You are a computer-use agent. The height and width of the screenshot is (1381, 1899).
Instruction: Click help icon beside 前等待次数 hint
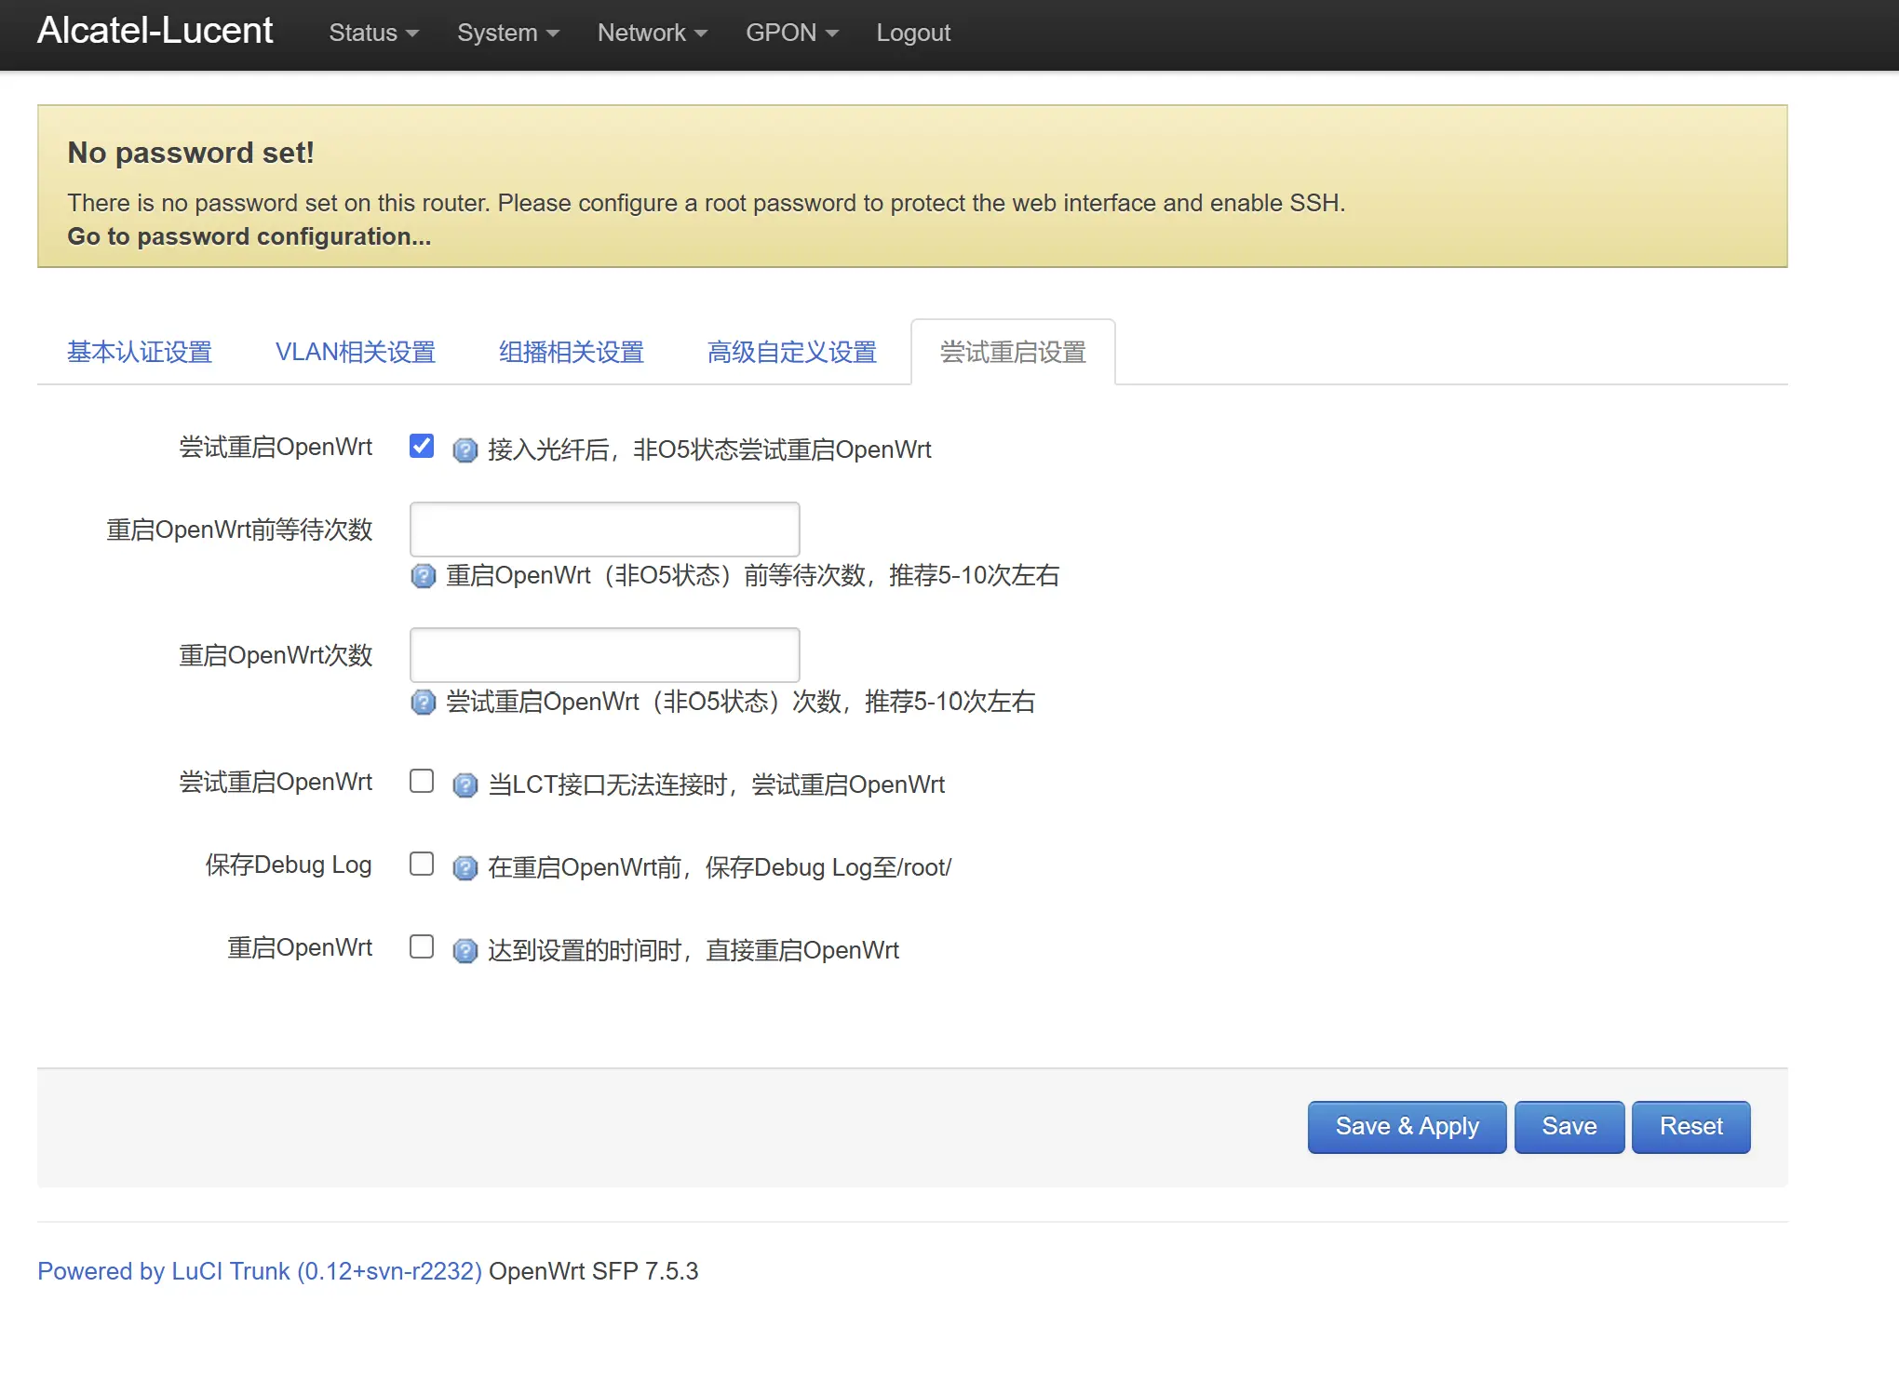coord(423,576)
